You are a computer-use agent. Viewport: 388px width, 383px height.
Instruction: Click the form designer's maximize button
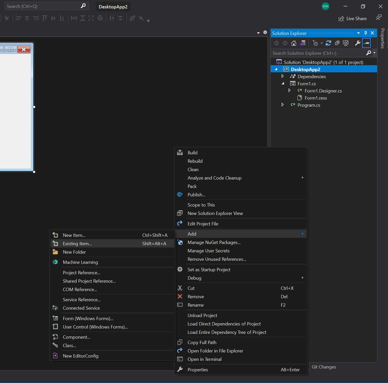pyautogui.click(x=10, y=49)
